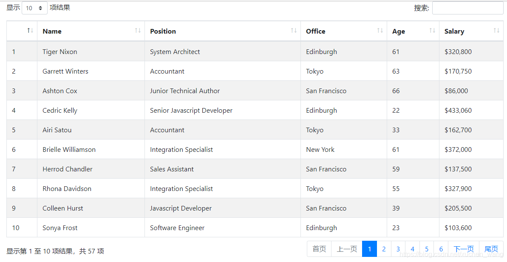Open page 3 of results
Image resolution: width=507 pixels, height=262 pixels.
398,249
